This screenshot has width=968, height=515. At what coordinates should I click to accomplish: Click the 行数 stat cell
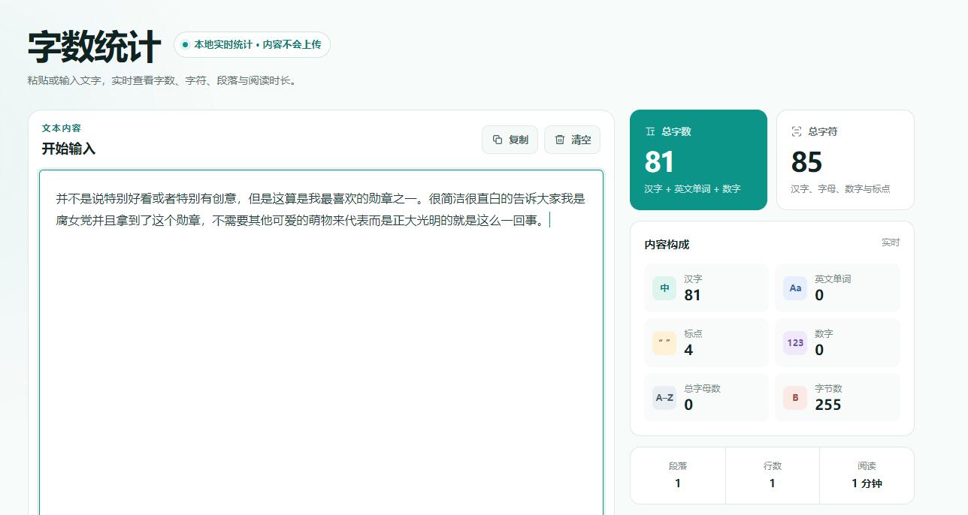tap(773, 475)
